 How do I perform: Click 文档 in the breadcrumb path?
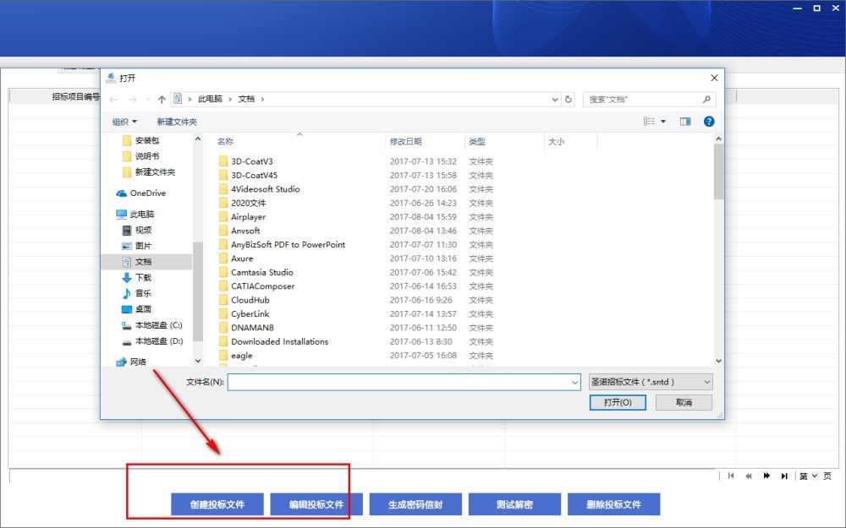pos(246,99)
